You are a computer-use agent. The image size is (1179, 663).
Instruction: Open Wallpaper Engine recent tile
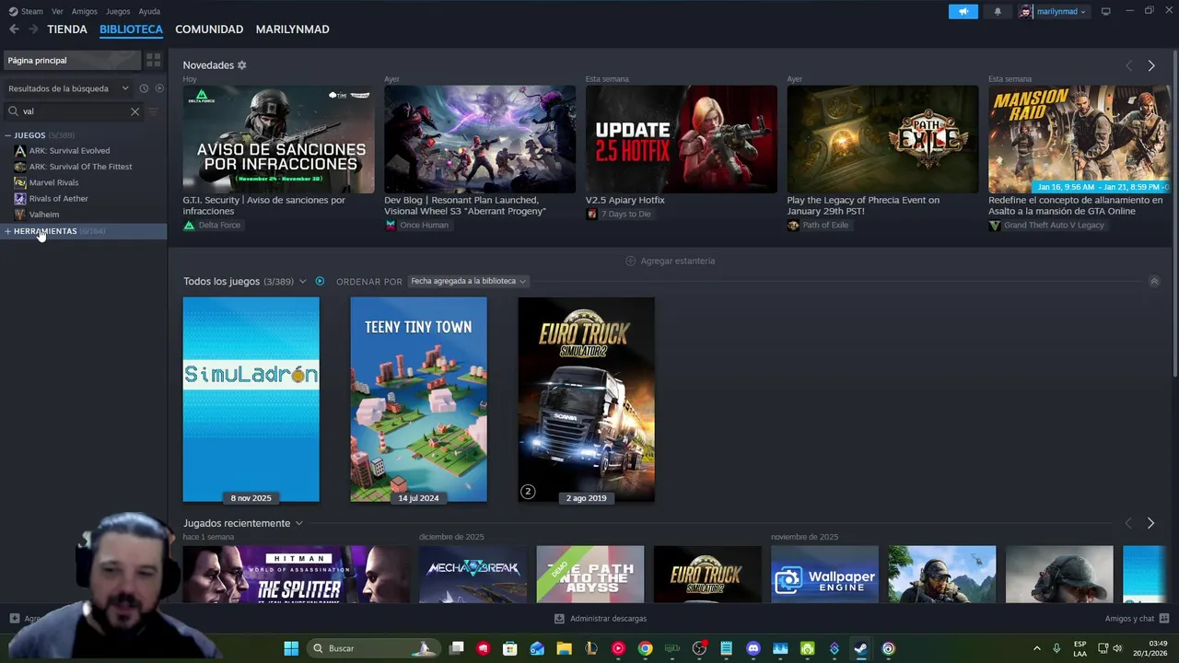(824, 575)
